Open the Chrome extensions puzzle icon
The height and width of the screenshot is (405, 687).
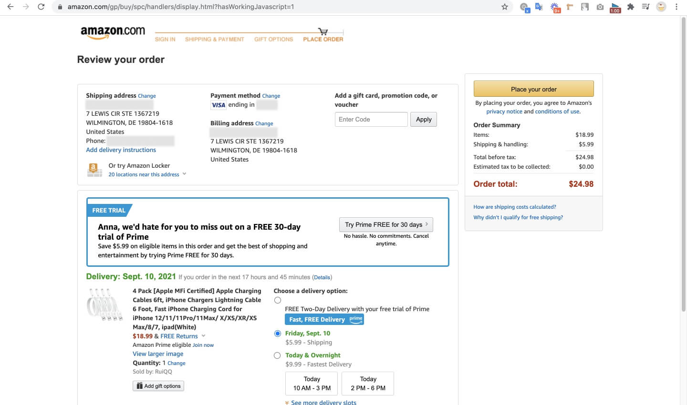point(631,7)
